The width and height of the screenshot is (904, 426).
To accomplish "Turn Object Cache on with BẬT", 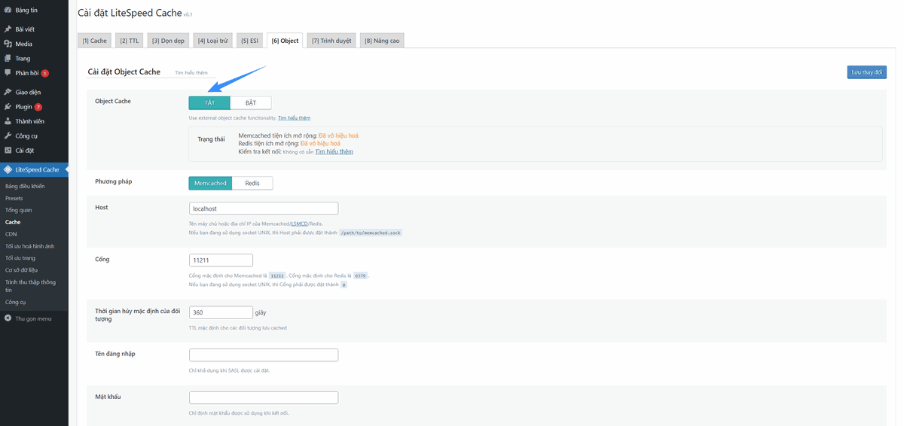I will pyautogui.click(x=250, y=102).
